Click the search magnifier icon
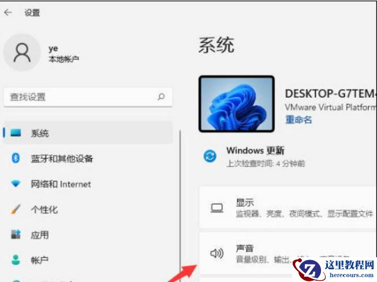Screen dimensions: 377x282 click(x=161, y=97)
